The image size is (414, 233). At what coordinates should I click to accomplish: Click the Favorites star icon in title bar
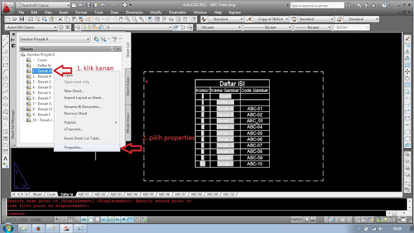pyautogui.click(x=374, y=5)
